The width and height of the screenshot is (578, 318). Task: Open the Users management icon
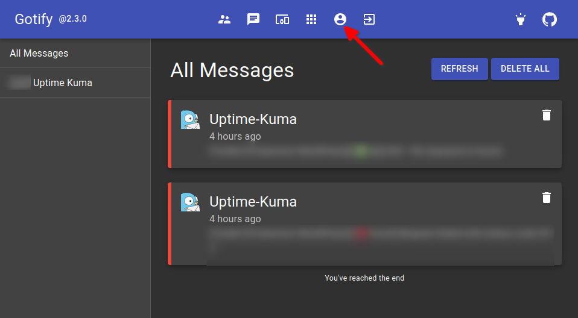click(x=224, y=19)
